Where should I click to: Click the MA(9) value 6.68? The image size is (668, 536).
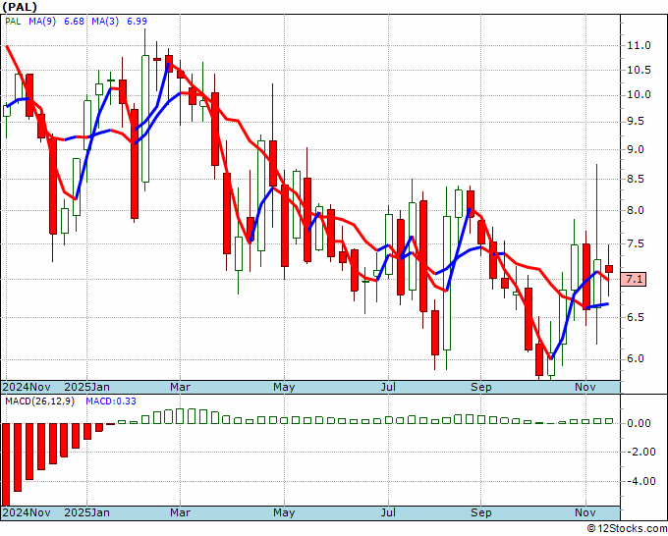click(x=74, y=22)
